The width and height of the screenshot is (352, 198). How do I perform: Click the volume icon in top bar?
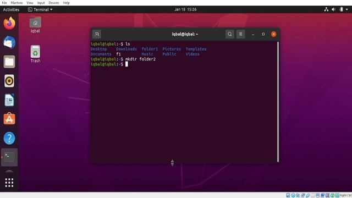tap(334, 9)
